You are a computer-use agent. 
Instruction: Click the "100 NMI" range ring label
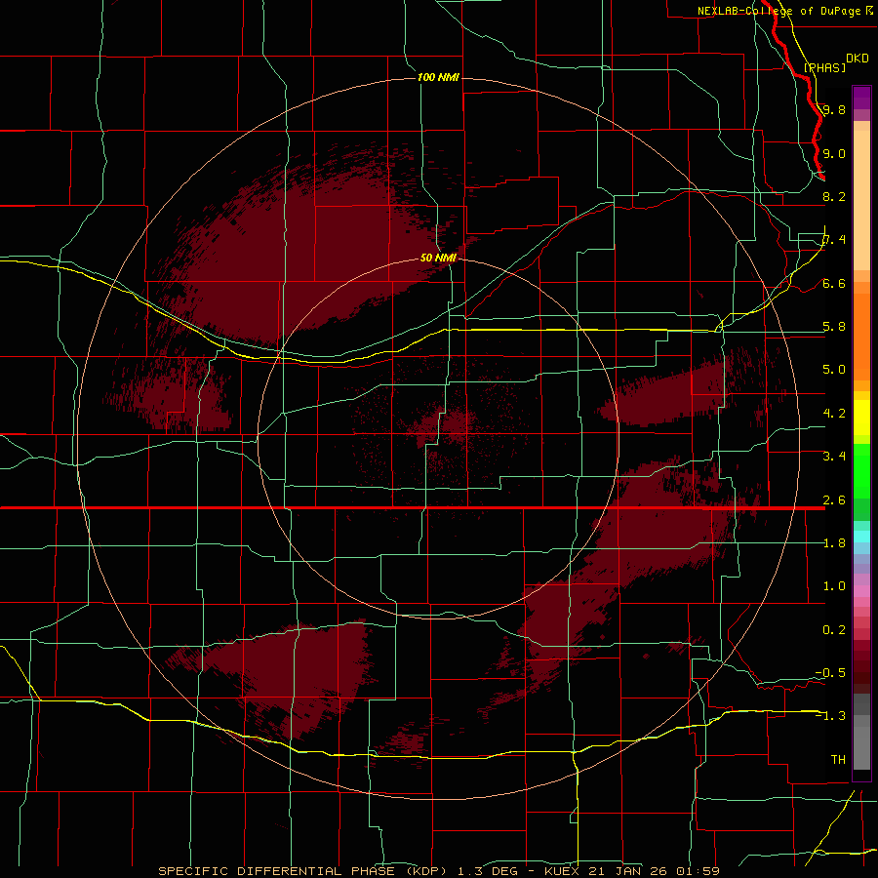point(438,77)
